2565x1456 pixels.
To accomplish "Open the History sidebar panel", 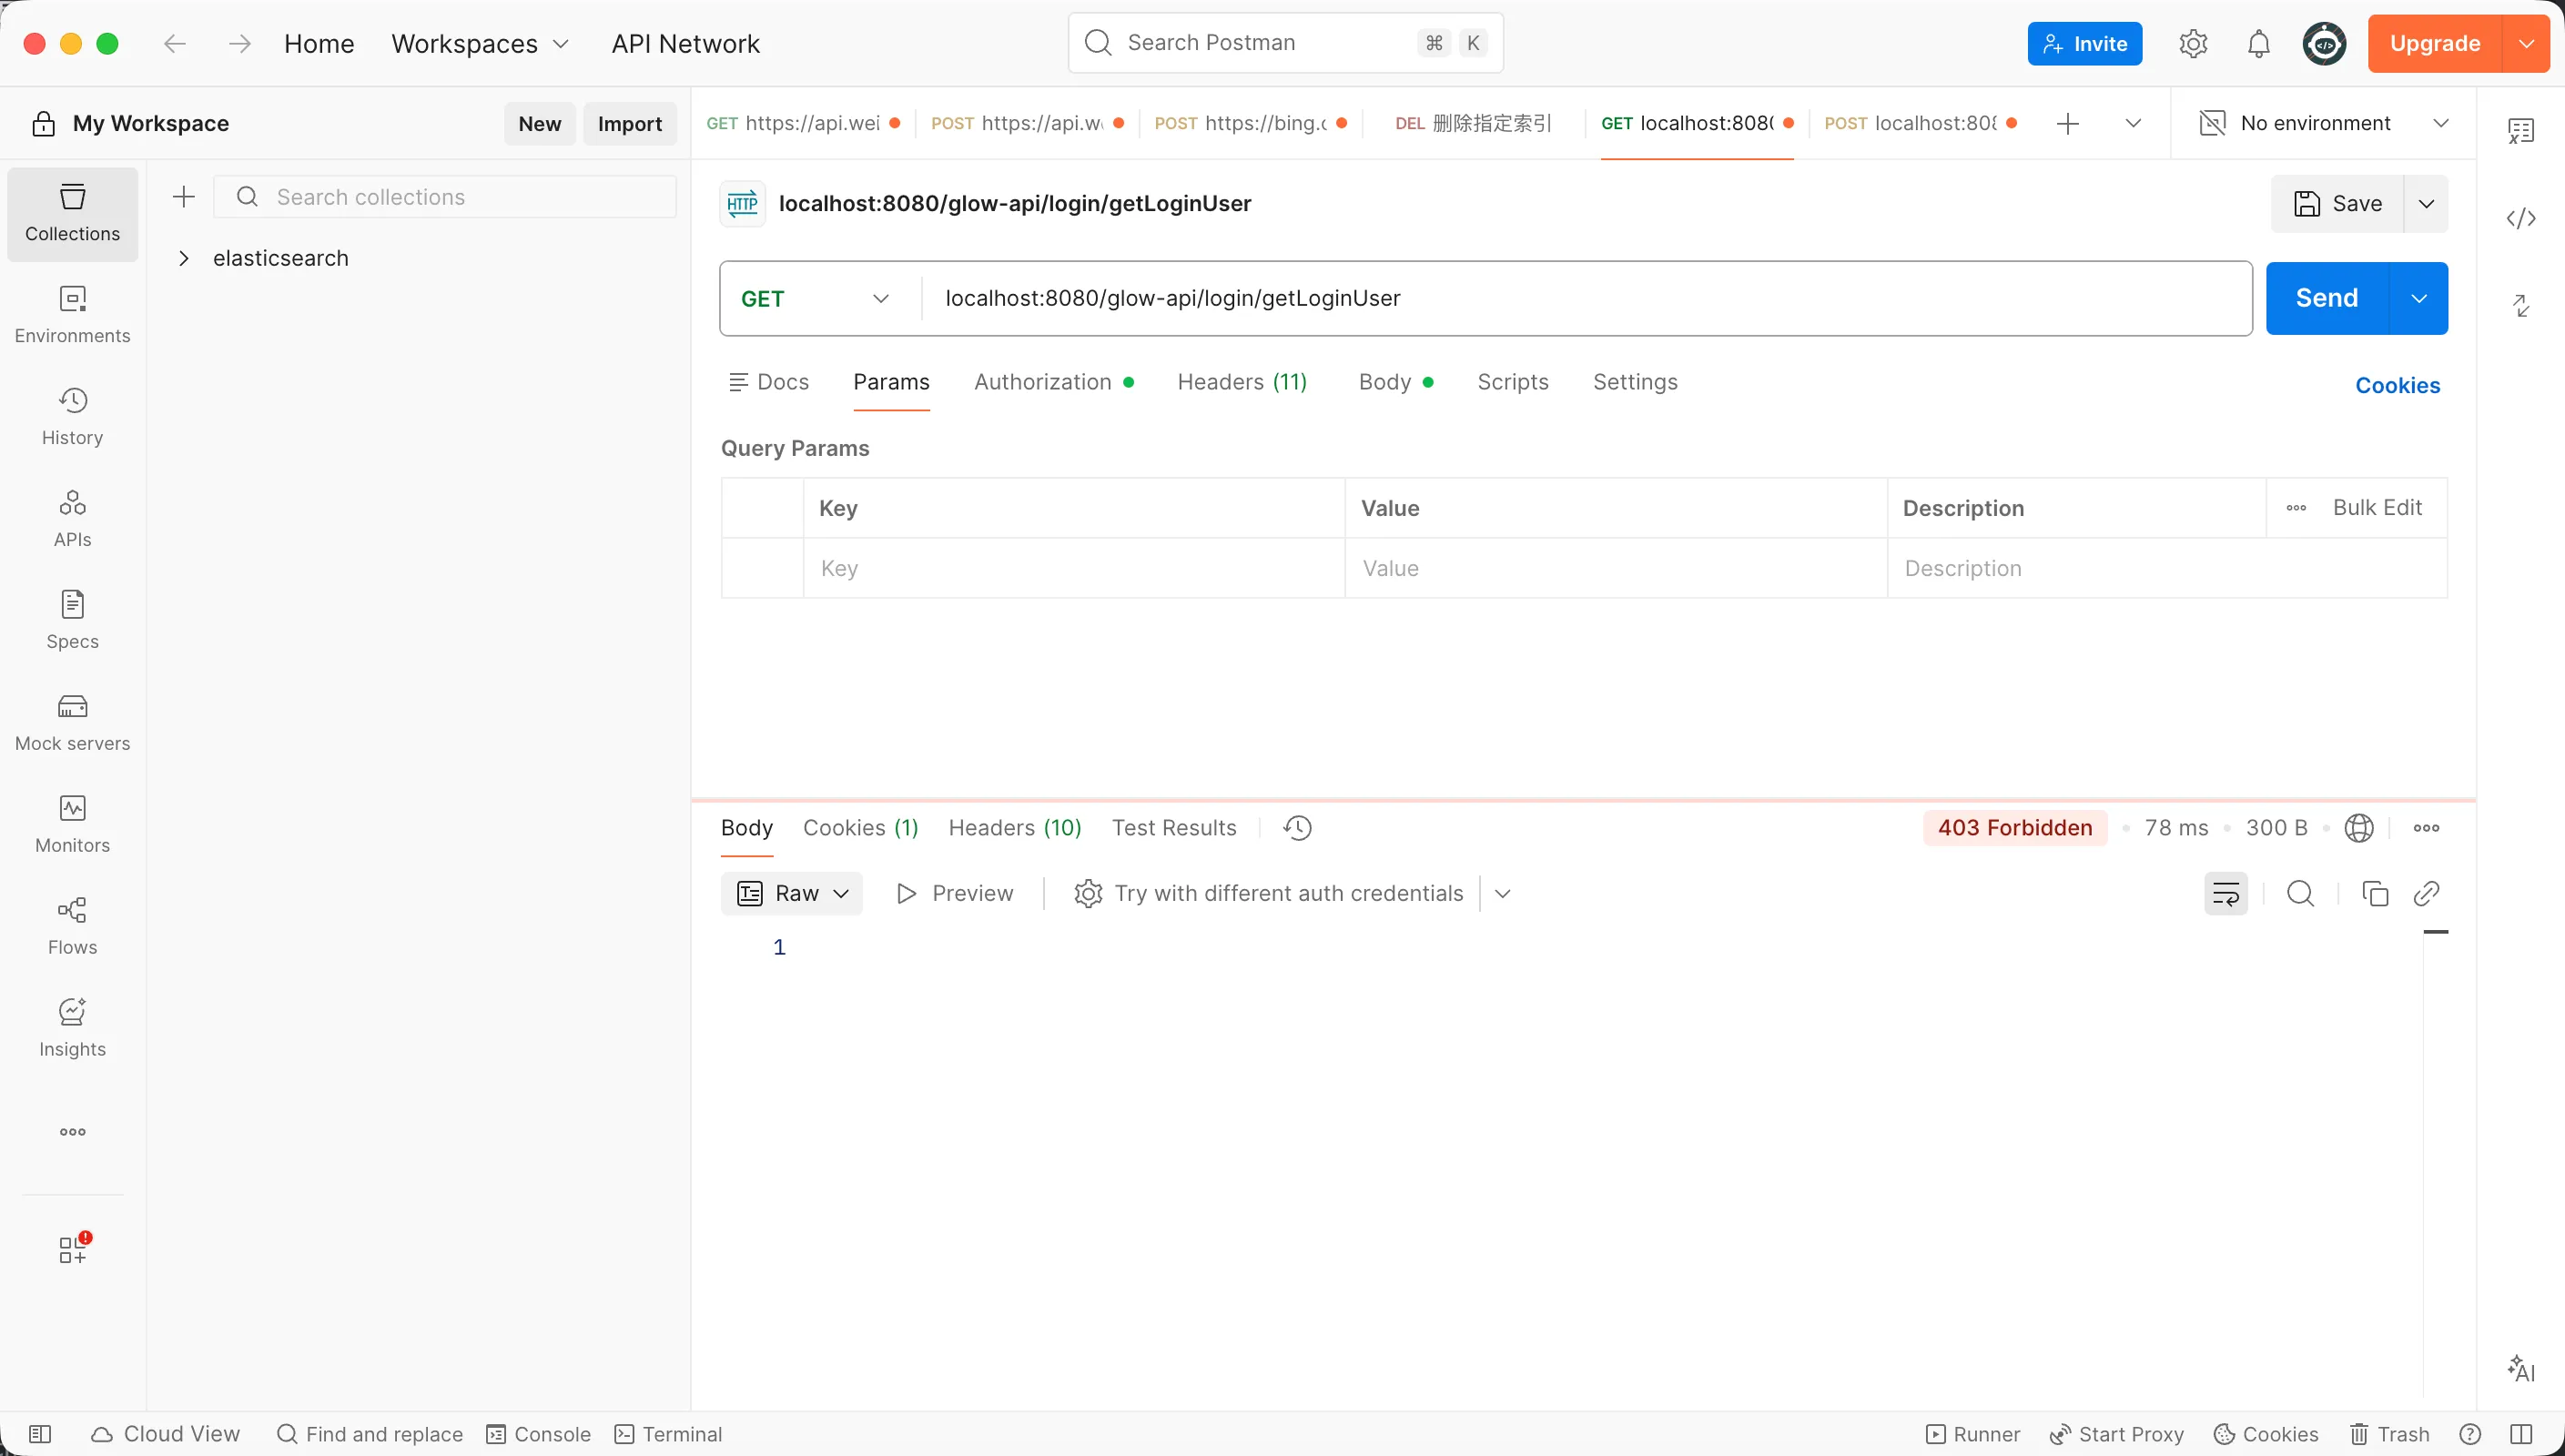I will 72,416.
